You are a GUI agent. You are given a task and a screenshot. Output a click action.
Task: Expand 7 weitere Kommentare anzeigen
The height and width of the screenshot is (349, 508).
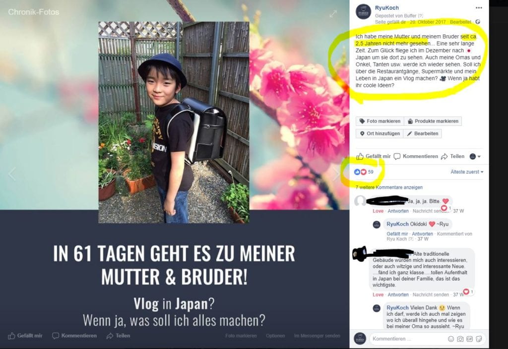coord(389,187)
